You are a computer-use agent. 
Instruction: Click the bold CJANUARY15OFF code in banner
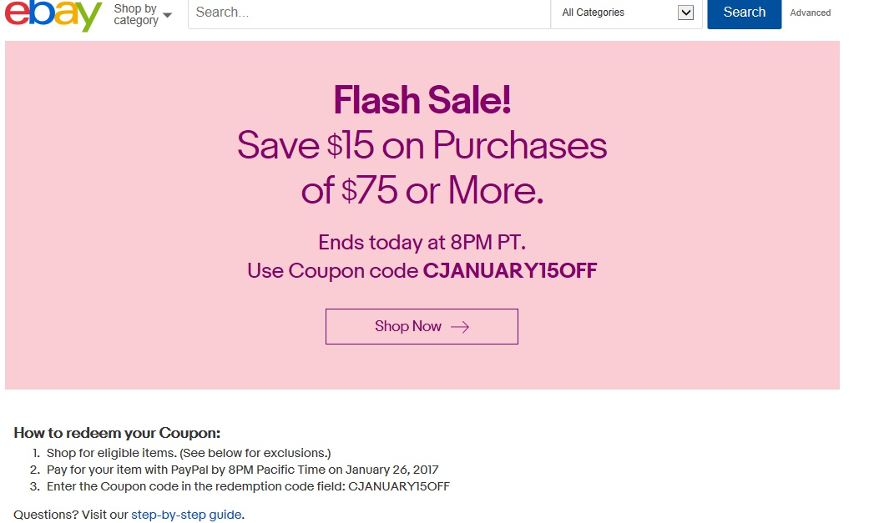coord(510,271)
